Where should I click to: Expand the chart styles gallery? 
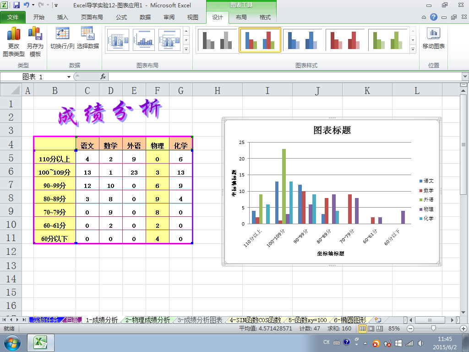tap(413, 49)
